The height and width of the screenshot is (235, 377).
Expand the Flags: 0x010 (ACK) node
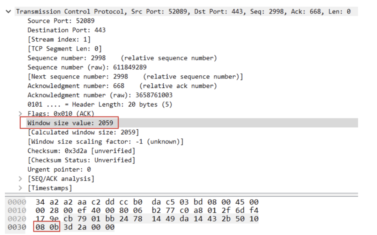tap(20, 114)
